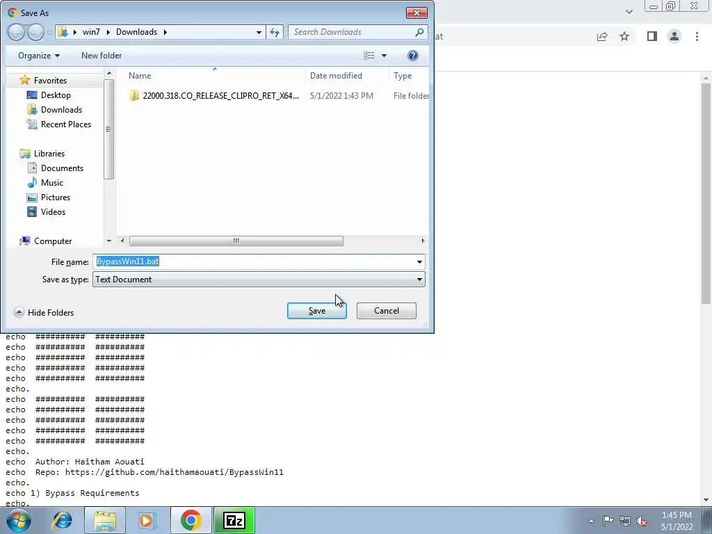712x534 pixels.
Task: Open Videos library
Action: click(x=53, y=211)
